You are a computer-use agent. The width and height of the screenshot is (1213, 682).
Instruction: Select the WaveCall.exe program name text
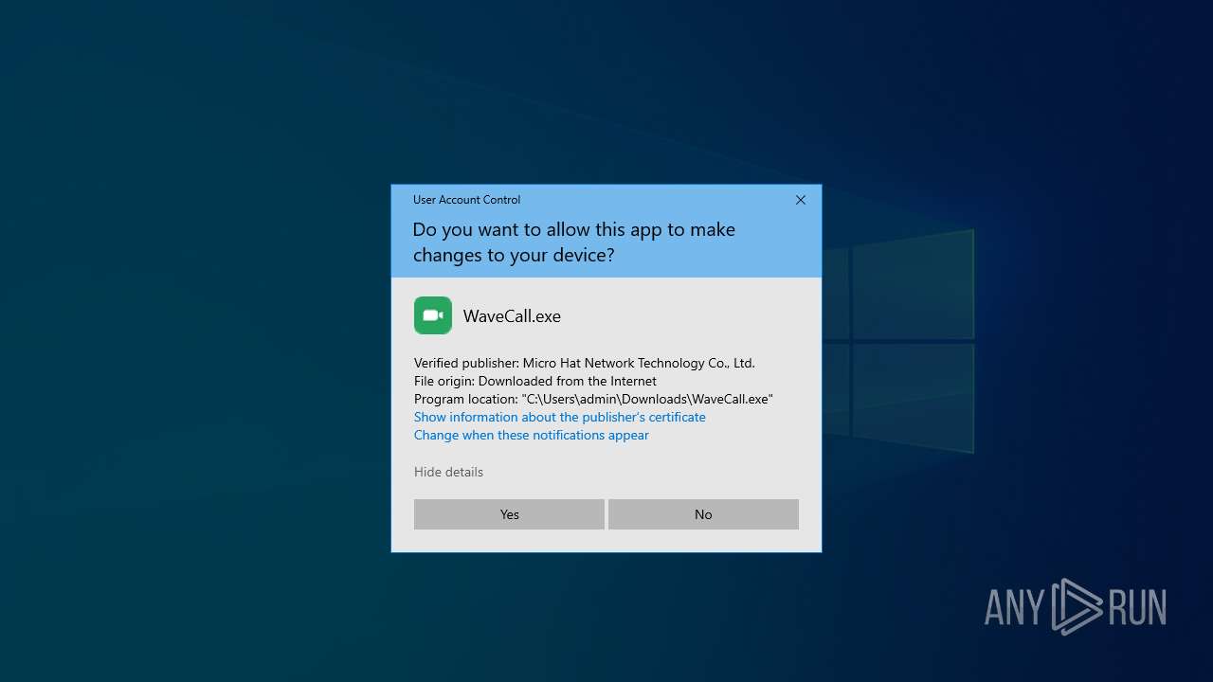click(x=512, y=316)
